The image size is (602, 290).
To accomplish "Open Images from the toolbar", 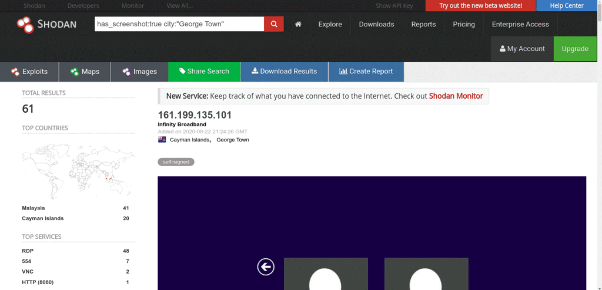I will coord(139,72).
